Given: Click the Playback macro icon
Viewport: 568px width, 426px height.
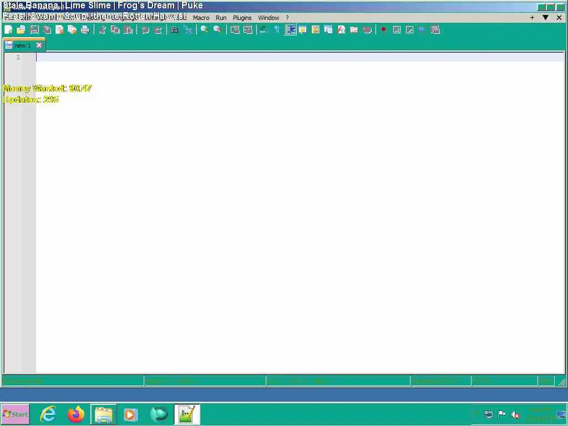Looking at the screenshot, I should pos(409,30).
